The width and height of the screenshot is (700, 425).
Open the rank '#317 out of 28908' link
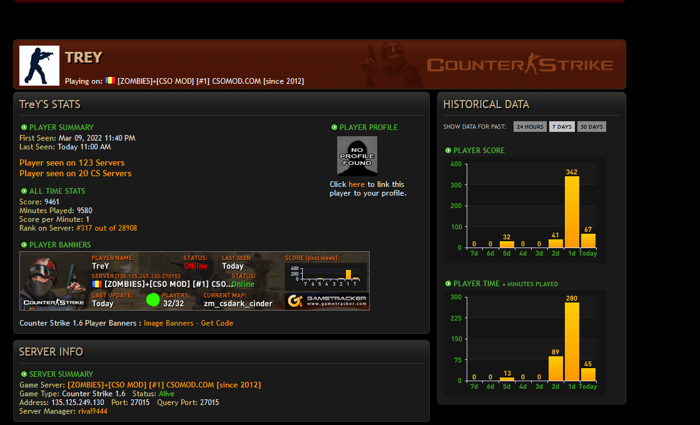click(x=106, y=229)
